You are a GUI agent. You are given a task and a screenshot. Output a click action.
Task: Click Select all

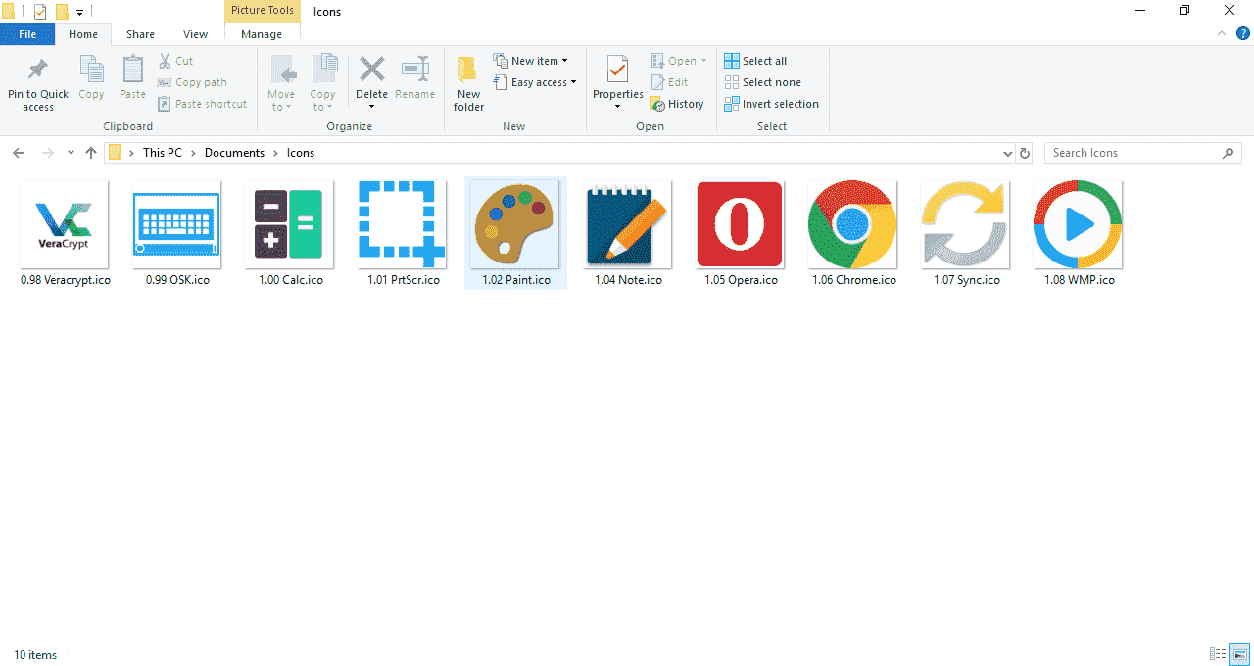[755, 61]
